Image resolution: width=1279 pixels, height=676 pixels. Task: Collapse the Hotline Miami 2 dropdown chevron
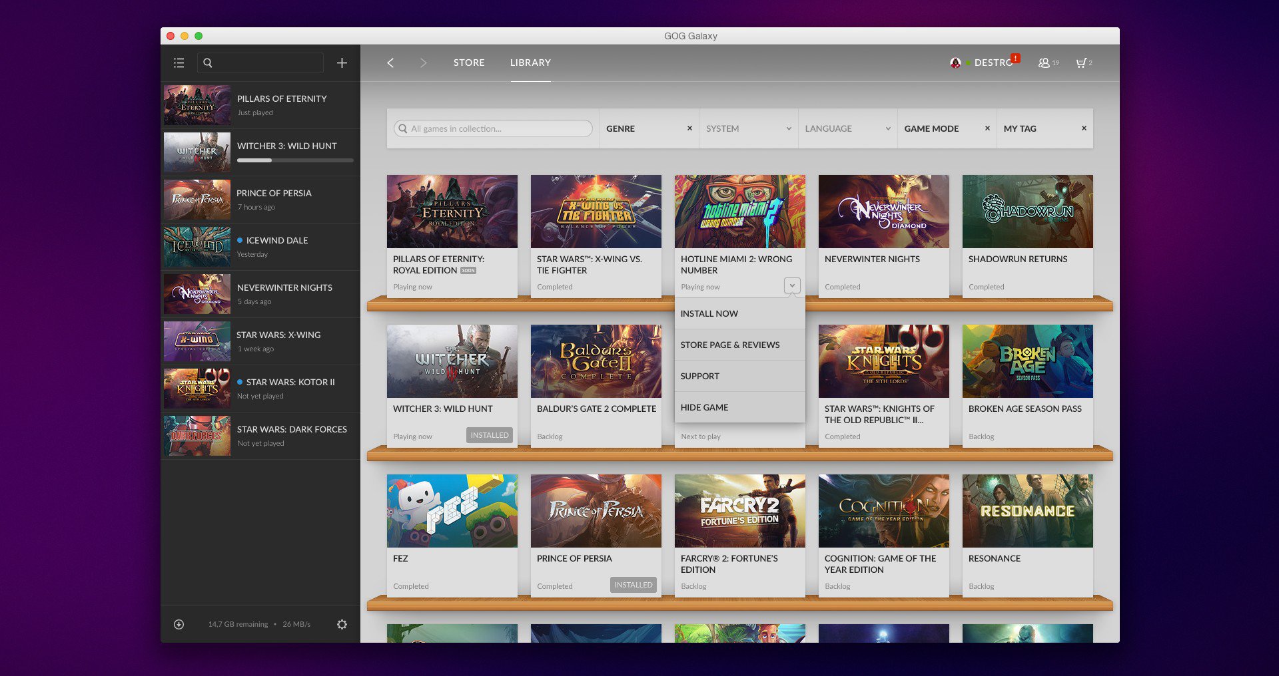click(792, 285)
